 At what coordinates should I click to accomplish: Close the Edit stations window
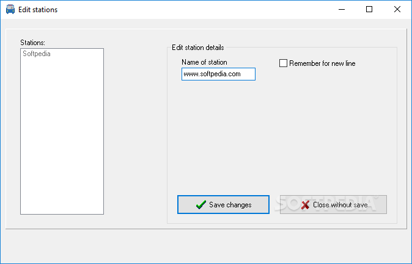pos(397,9)
